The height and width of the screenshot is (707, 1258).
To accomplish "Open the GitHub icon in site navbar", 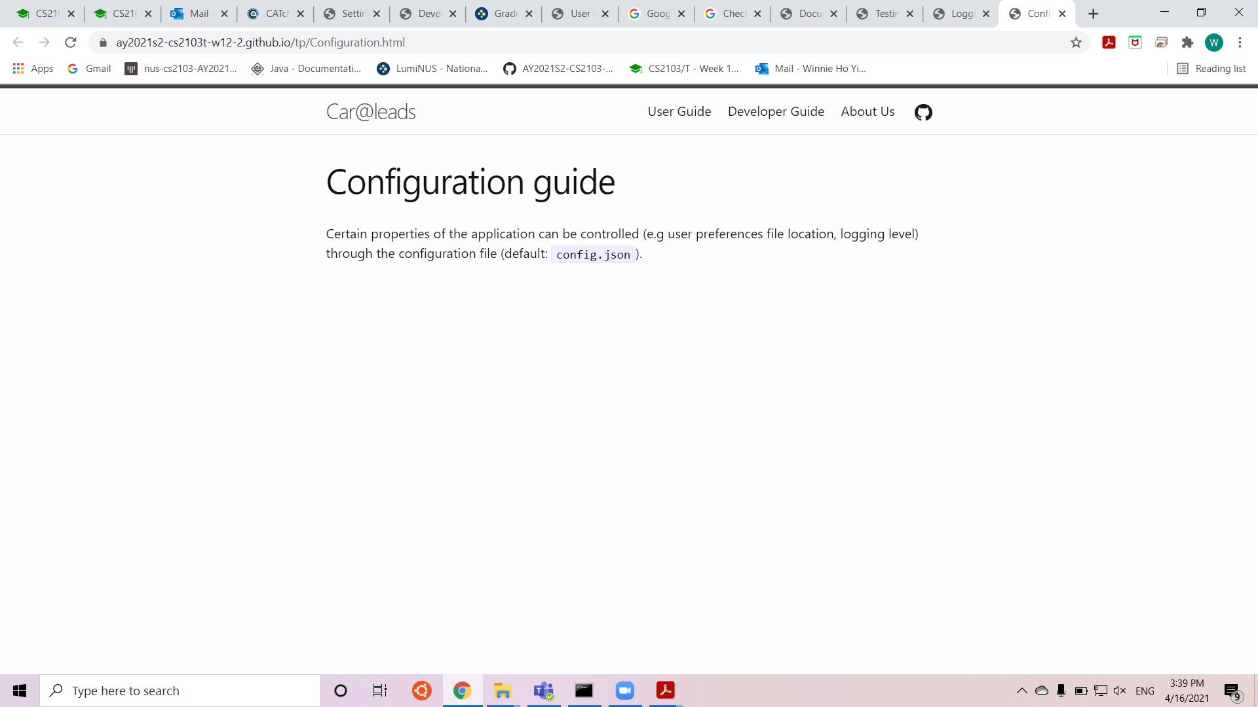I will (x=923, y=113).
